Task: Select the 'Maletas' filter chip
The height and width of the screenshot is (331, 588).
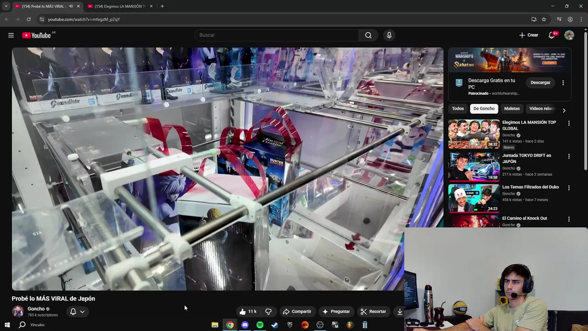Action: point(512,108)
